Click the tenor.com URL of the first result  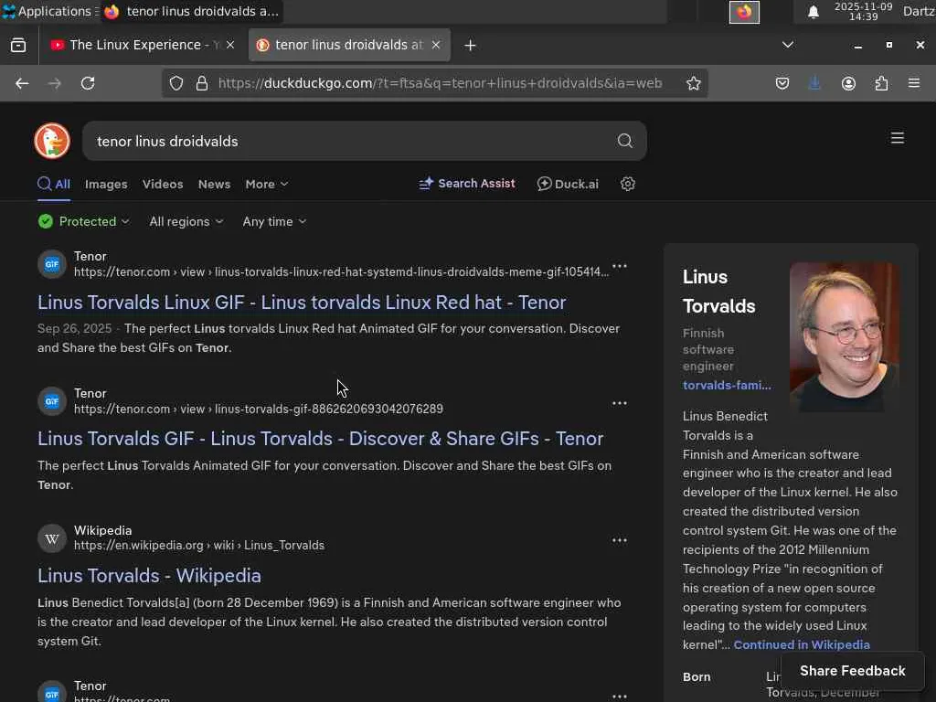pyautogui.click(x=341, y=271)
